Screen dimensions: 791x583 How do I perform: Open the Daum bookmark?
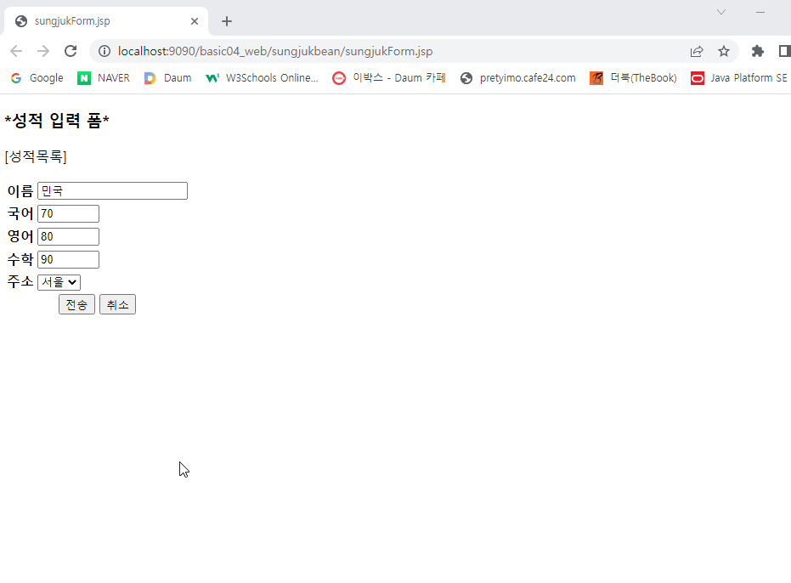[168, 78]
